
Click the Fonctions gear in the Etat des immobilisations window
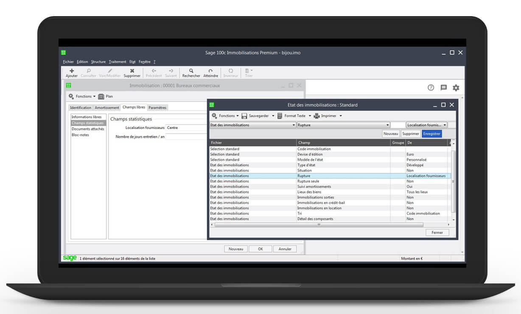coord(214,116)
